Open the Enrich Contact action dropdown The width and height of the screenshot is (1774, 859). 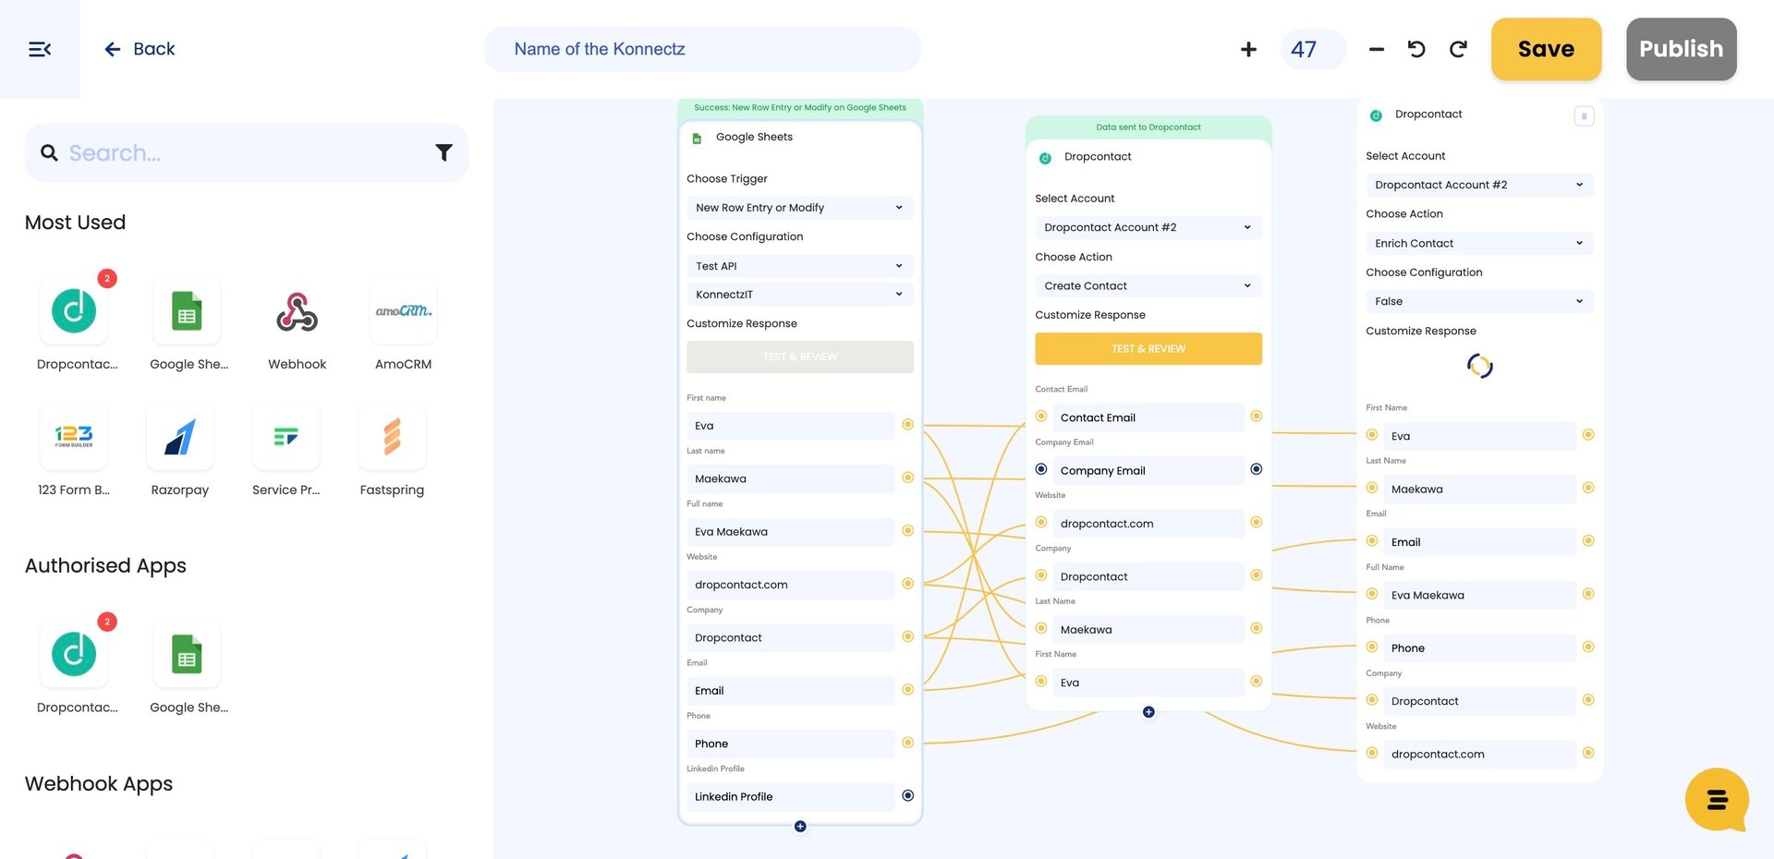(x=1479, y=244)
